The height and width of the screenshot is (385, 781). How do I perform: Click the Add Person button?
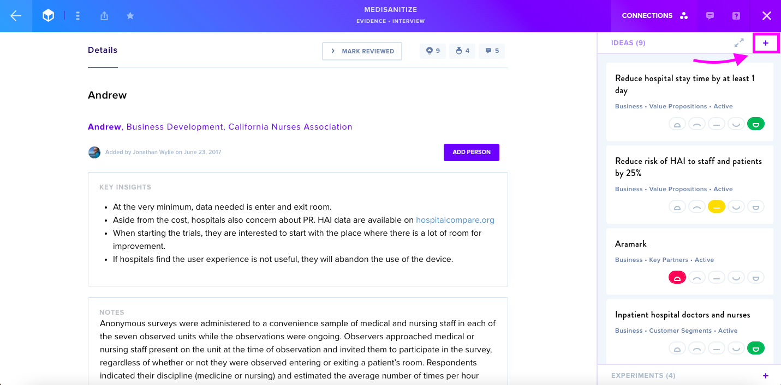(472, 152)
